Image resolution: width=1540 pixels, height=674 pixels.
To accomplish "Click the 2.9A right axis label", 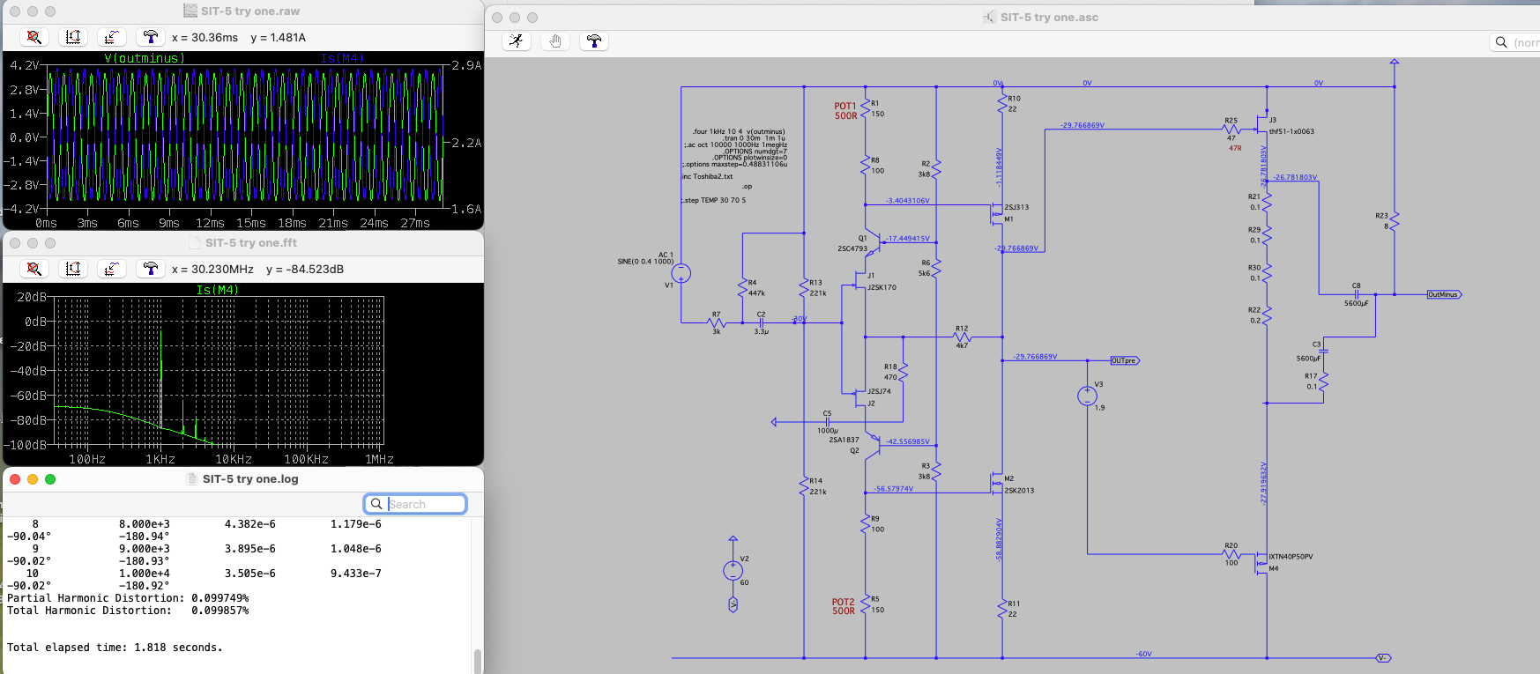I will [466, 65].
